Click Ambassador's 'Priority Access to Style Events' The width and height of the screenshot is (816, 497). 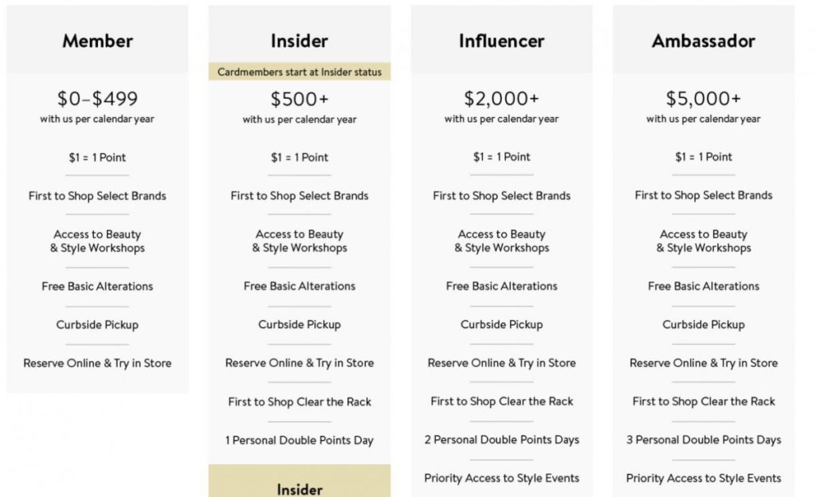tap(703, 479)
